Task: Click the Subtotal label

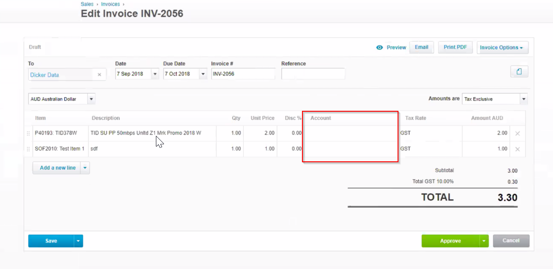Action: (444, 170)
